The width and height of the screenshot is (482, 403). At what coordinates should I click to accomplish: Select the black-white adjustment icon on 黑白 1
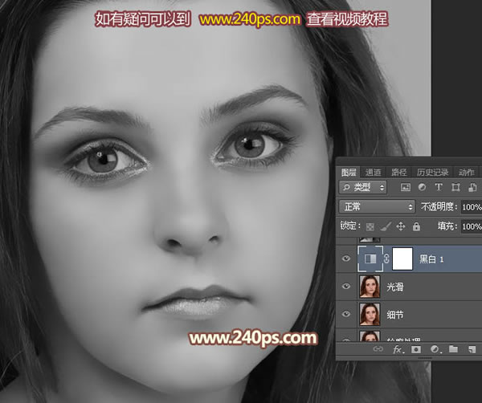tap(370, 259)
